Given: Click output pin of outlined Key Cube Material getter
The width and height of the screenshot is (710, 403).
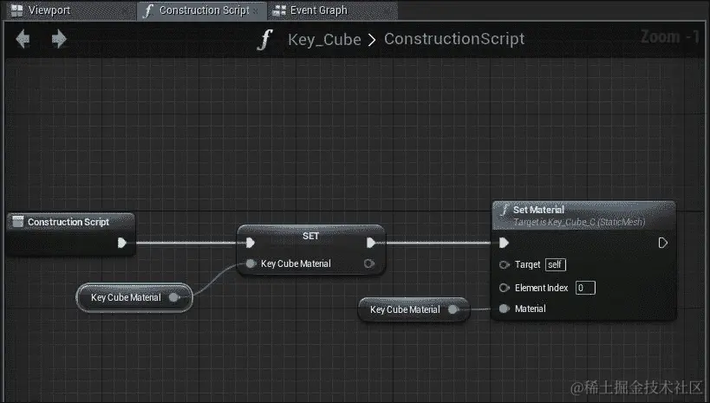Looking at the screenshot, I should [x=174, y=297].
